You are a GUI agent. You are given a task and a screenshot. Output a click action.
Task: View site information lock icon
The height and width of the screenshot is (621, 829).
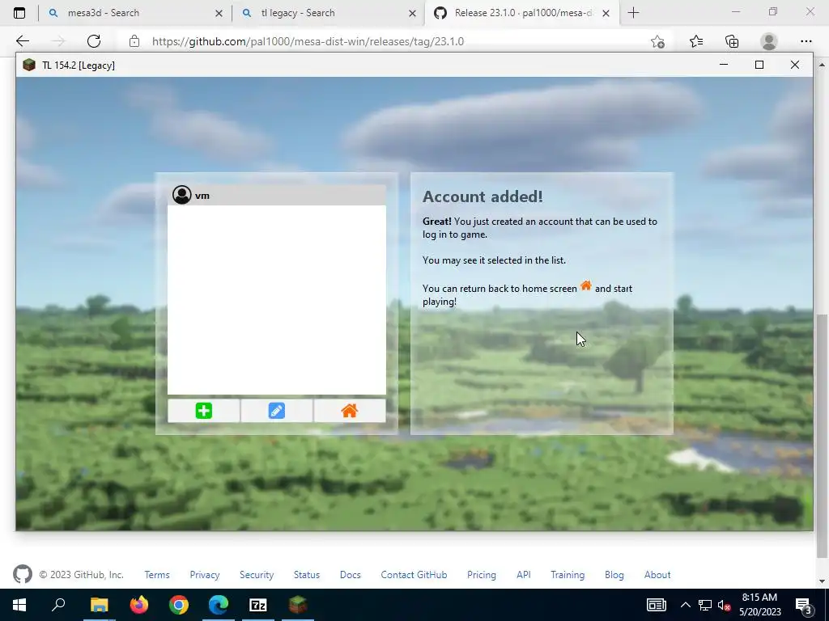(134, 41)
